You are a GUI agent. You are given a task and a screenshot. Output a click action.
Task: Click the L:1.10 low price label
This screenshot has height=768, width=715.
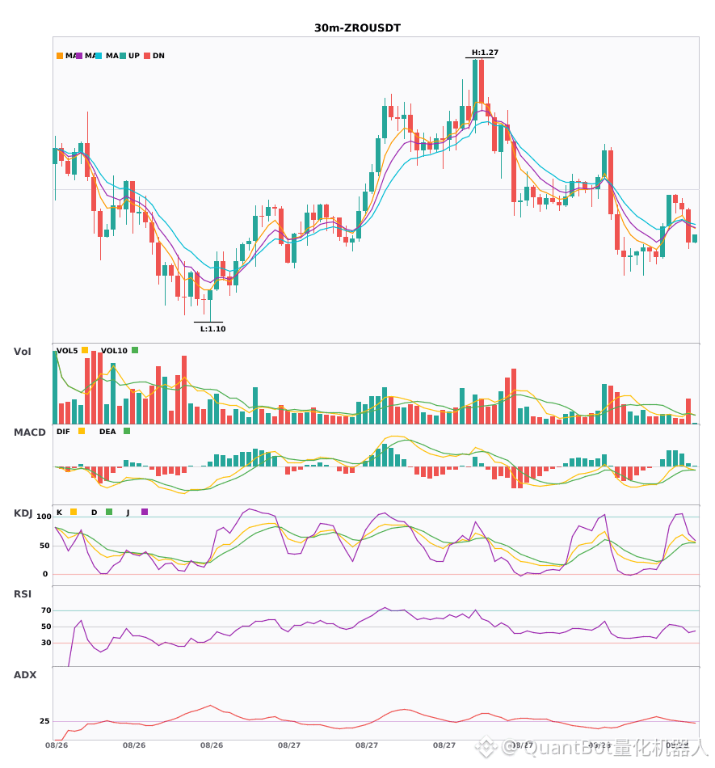click(x=213, y=329)
